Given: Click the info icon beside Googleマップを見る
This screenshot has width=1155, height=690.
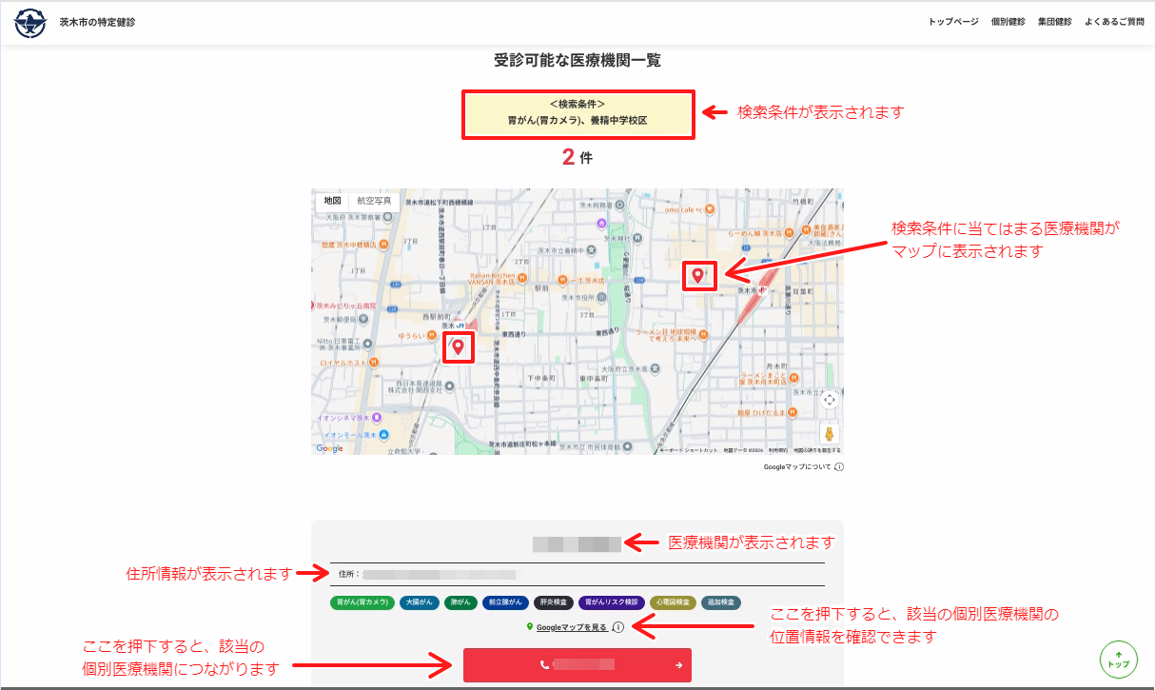Looking at the screenshot, I should 618,627.
